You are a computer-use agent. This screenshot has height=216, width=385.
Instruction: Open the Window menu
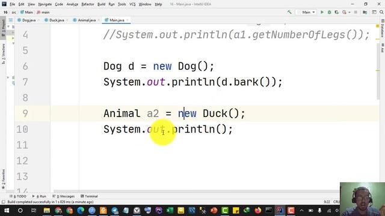(x=145, y=4)
